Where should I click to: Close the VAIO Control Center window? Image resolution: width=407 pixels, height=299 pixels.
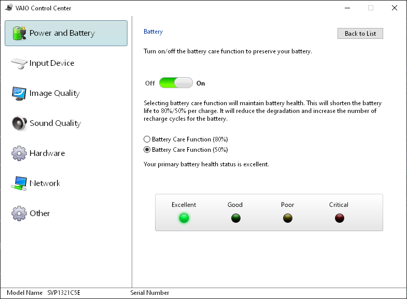pyautogui.click(x=395, y=8)
